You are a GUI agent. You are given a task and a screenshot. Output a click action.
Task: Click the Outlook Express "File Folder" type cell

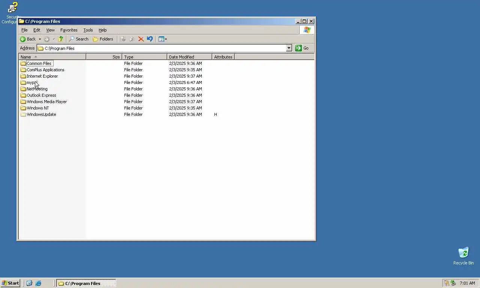coord(133,95)
